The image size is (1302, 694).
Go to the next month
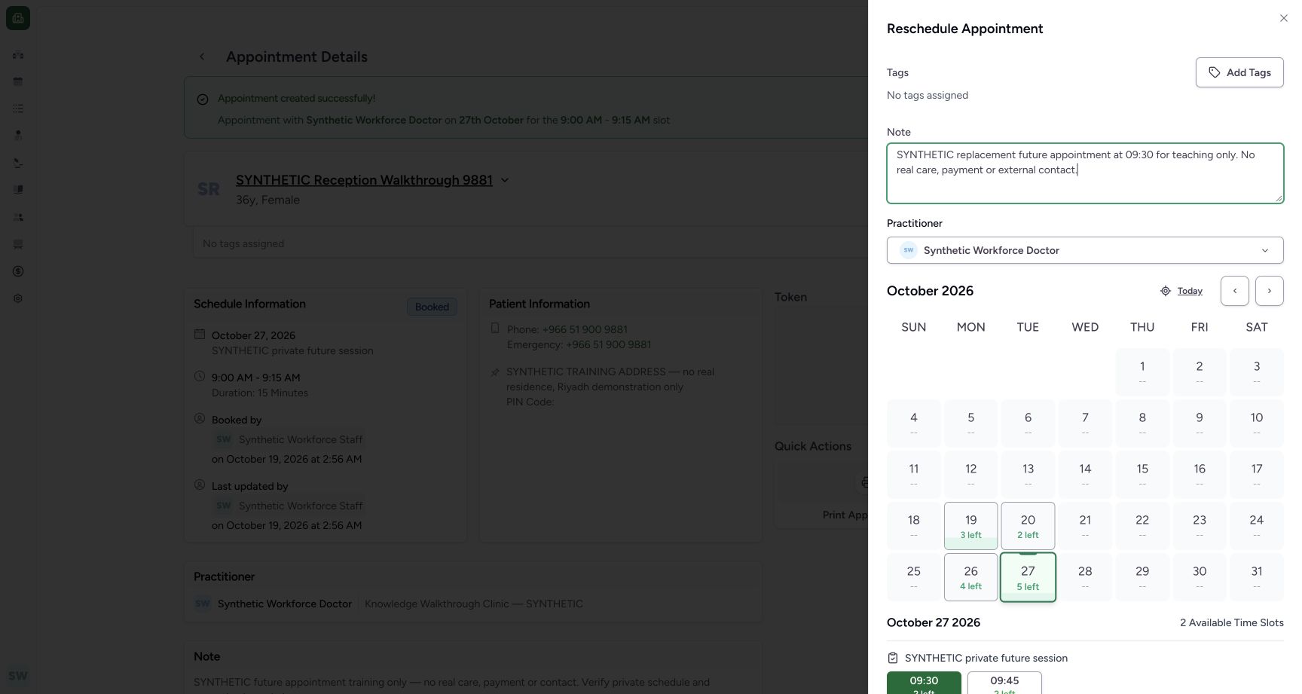(1270, 291)
